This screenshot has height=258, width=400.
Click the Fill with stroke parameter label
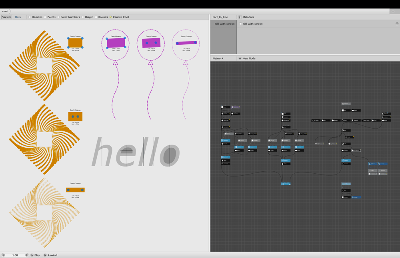[224, 24]
